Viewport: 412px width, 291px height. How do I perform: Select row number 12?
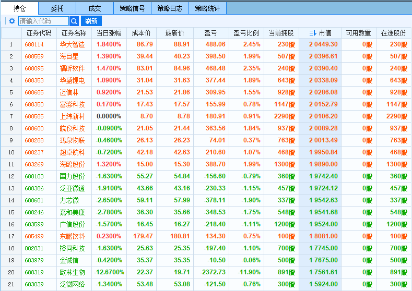click(11, 176)
